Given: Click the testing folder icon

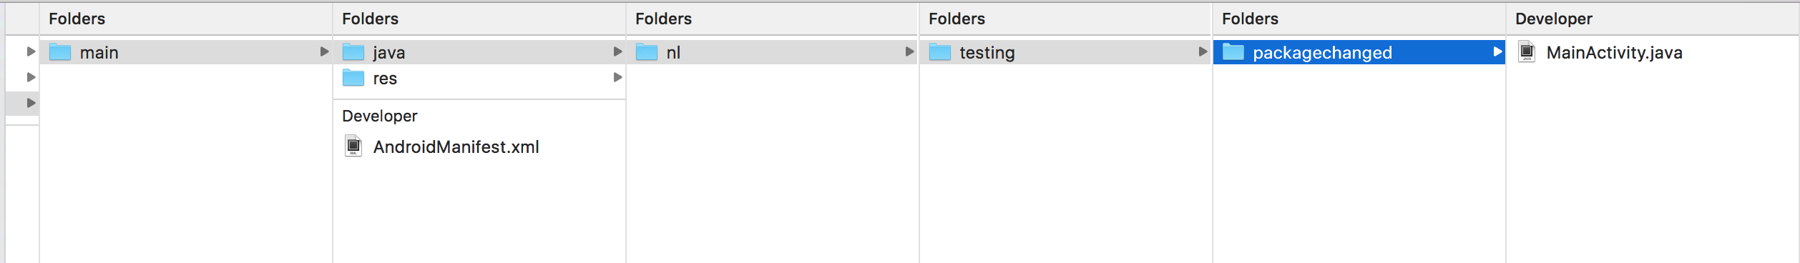Looking at the screenshot, I should [x=940, y=52].
